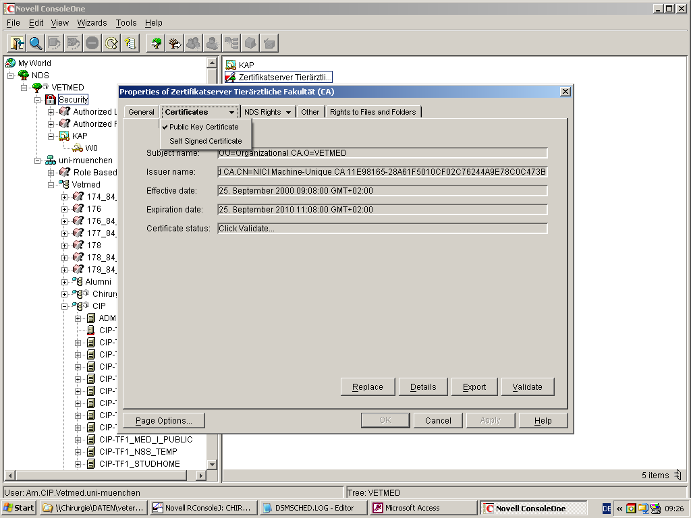Image resolution: width=691 pixels, height=518 pixels.
Task: Close the Properties dialog with X
Action: point(565,92)
